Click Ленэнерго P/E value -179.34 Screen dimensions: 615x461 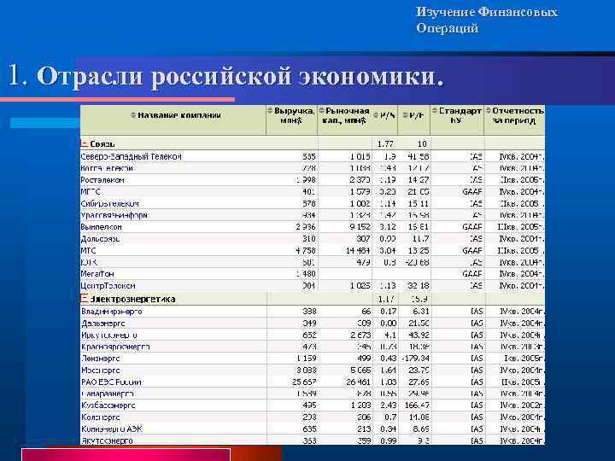point(415,359)
